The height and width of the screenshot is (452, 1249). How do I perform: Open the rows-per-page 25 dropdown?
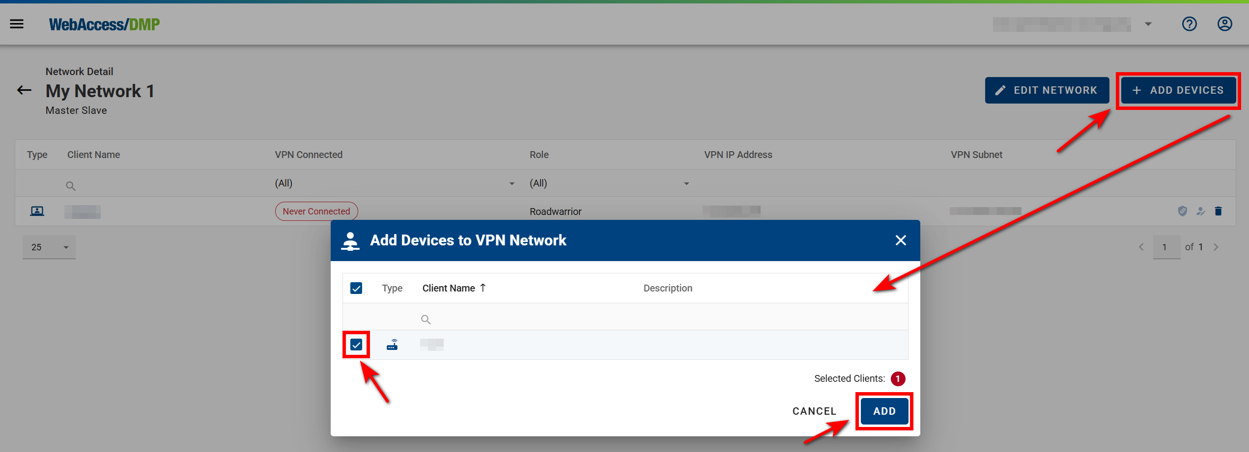coord(49,247)
